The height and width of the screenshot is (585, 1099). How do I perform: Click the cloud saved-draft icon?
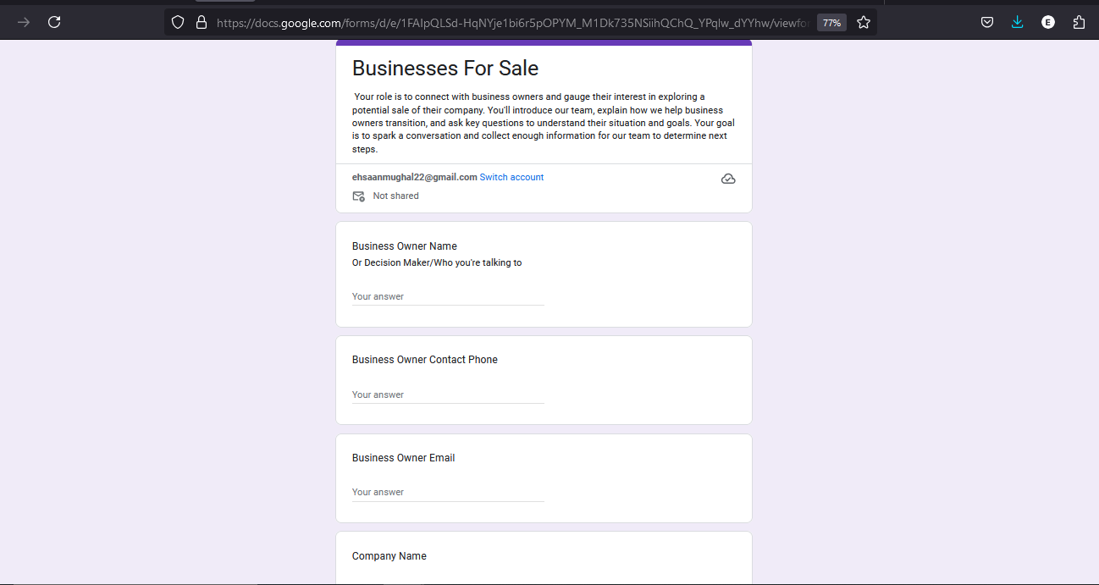(x=728, y=179)
